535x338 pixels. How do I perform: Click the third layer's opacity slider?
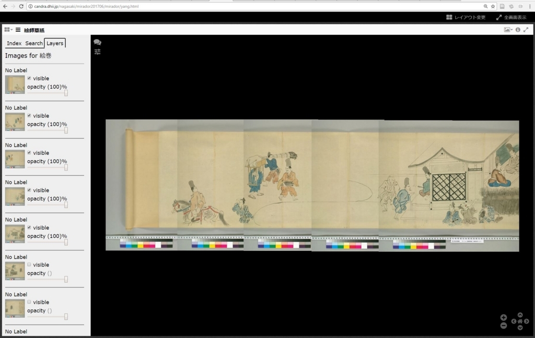(48, 167)
